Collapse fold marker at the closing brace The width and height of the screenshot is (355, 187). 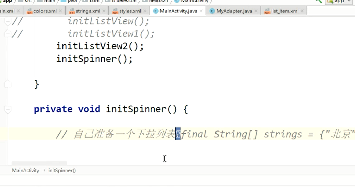click(x=8, y=84)
